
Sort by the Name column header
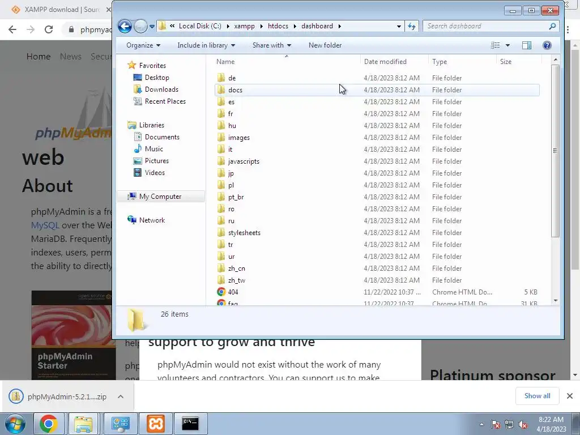tap(287, 62)
